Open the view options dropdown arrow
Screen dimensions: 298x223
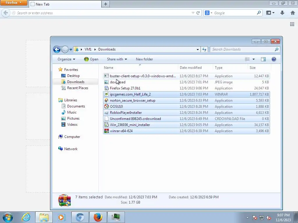pyautogui.click(x=253, y=59)
